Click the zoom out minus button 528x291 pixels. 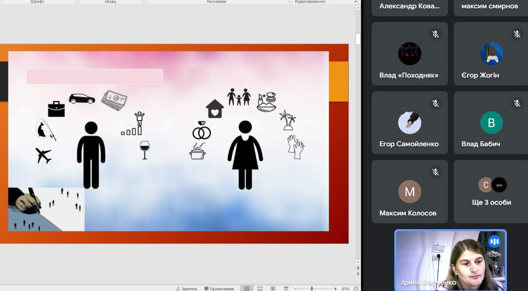pyautogui.click(x=295, y=289)
